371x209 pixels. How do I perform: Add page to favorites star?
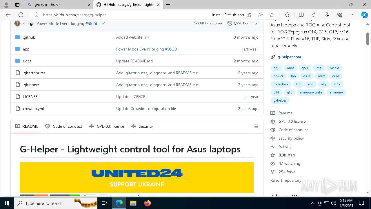point(272,15)
